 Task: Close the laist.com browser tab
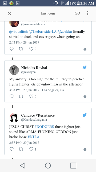point(10,14)
